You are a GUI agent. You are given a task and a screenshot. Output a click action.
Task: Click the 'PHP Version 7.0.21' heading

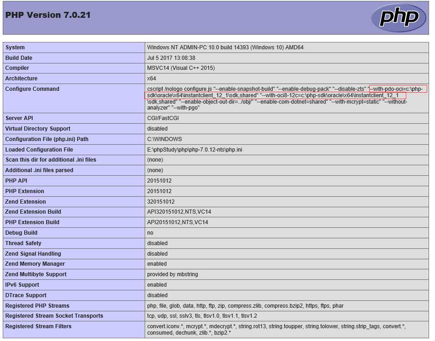[48, 15]
